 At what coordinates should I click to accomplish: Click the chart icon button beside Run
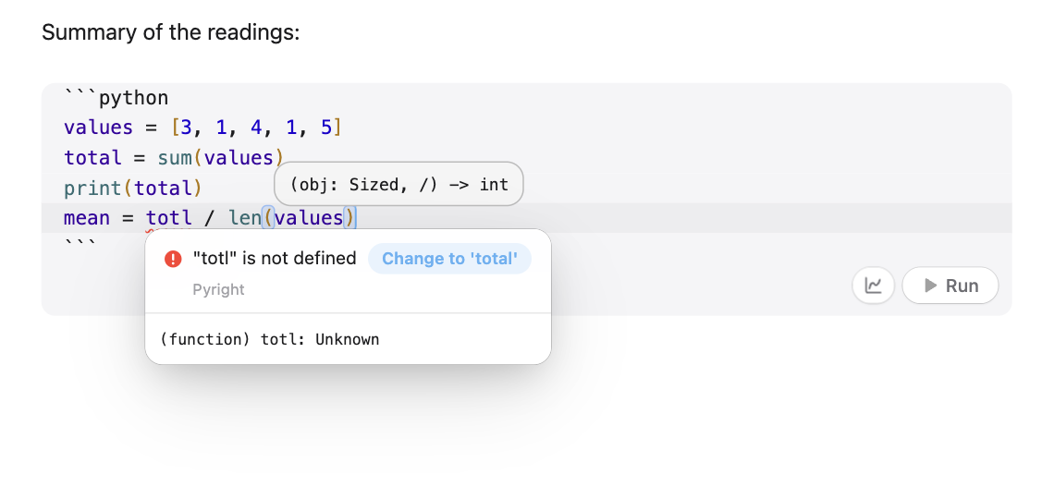point(873,286)
